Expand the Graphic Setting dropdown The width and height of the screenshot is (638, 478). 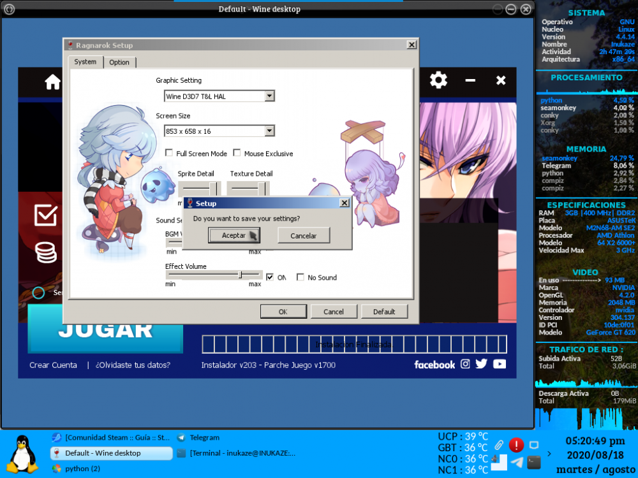pos(269,96)
